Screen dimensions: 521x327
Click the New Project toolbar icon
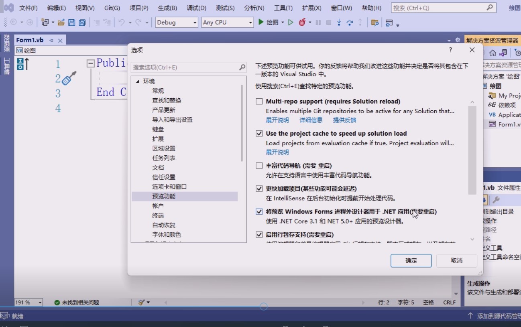[45, 22]
